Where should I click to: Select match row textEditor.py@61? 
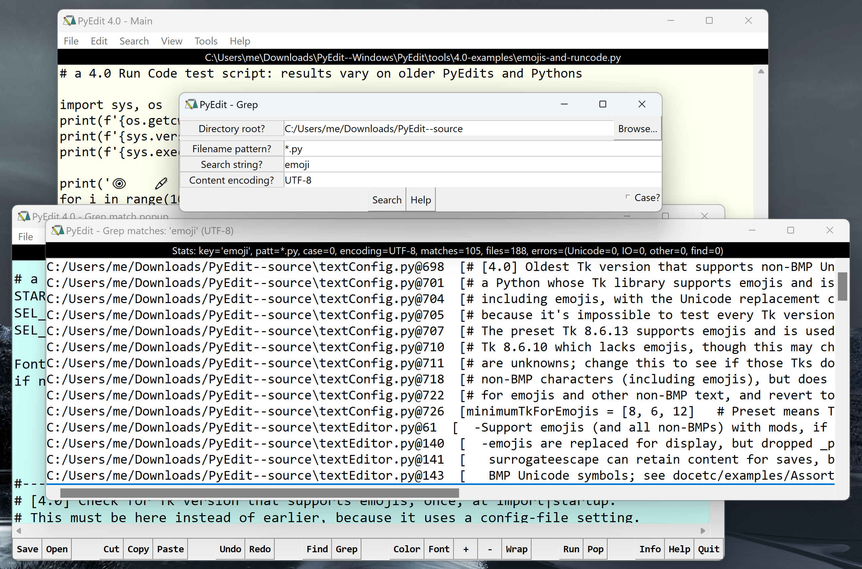(440, 427)
